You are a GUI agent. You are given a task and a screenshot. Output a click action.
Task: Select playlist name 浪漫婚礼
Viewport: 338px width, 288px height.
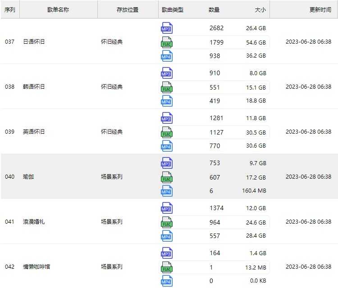[x=34, y=221]
